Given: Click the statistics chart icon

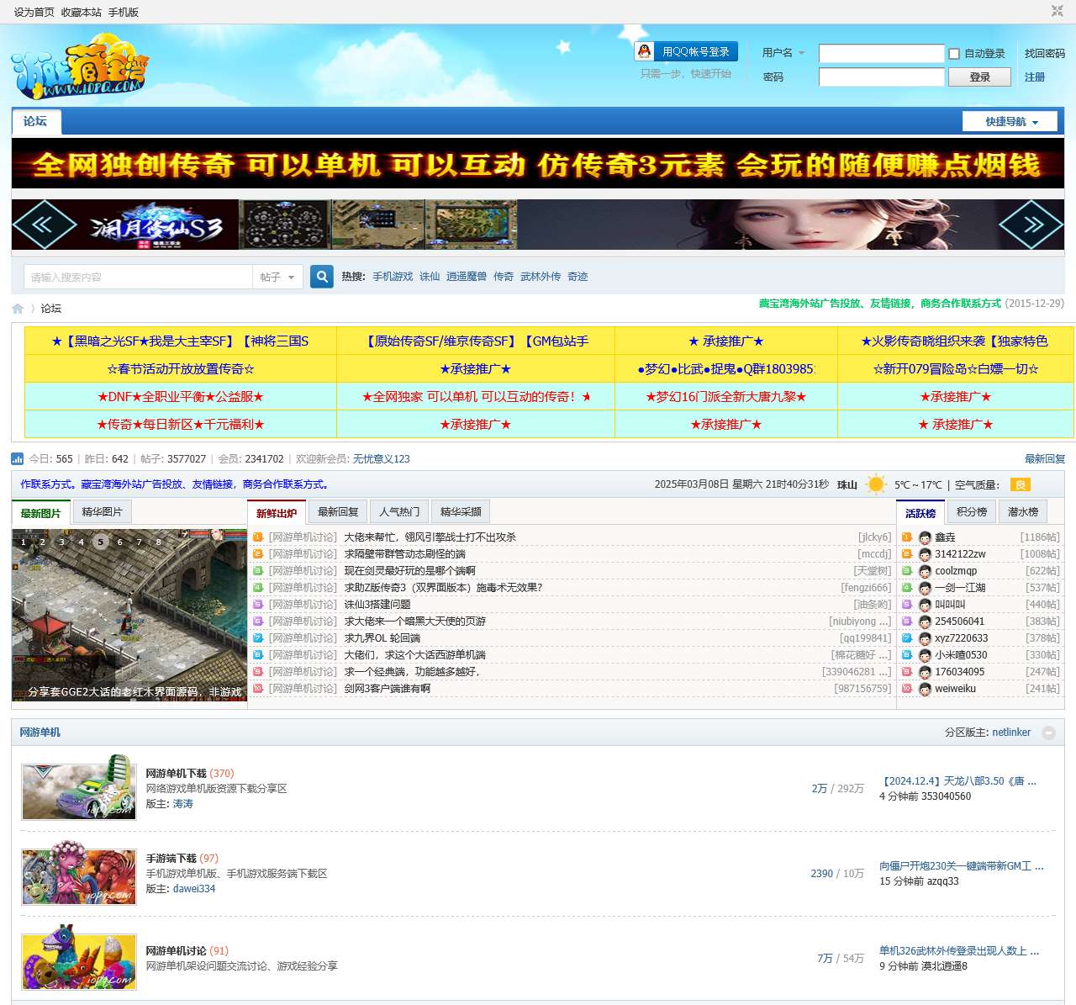Looking at the screenshot, I should pos(17,458).
